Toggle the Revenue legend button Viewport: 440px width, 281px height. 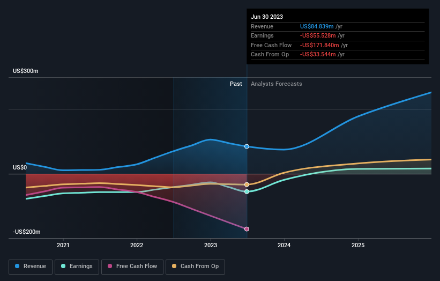31,267
